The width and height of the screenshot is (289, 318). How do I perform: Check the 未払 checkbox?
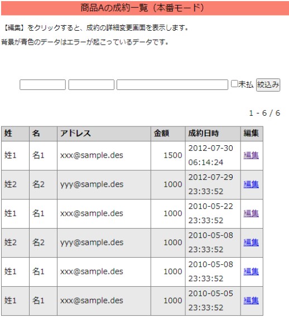click(234, 84)
